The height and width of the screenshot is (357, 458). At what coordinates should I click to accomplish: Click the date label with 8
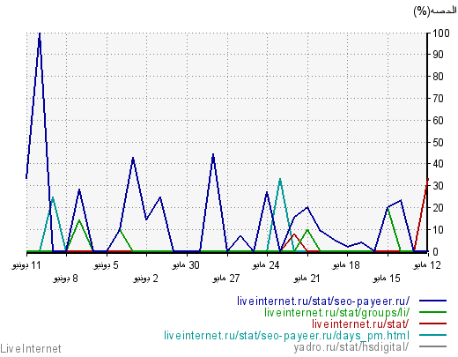(x=65, y=279)
